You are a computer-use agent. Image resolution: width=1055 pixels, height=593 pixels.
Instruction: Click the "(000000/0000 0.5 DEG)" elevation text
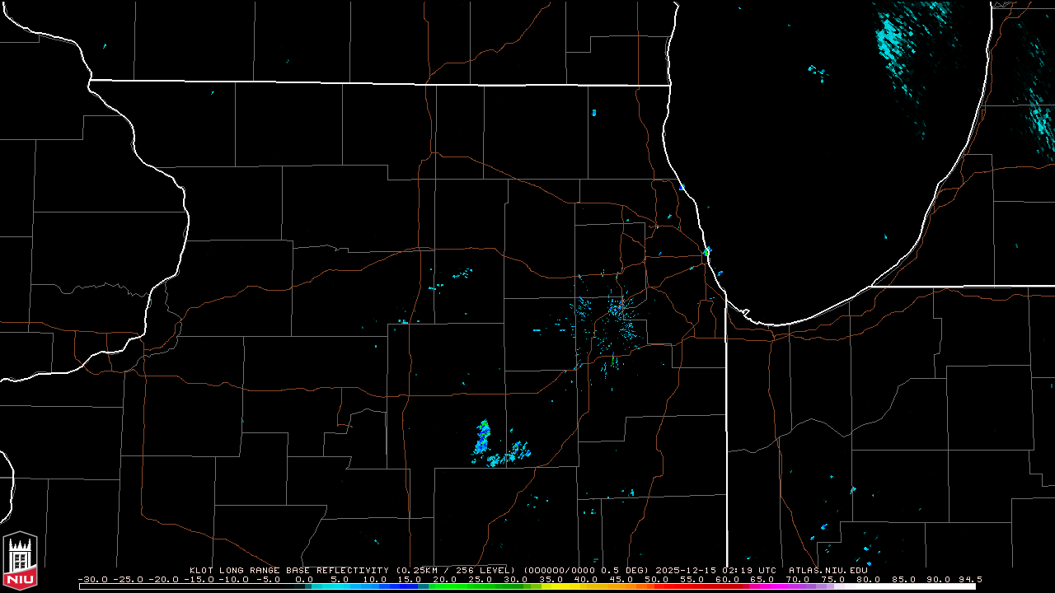(x=587, y=570)
